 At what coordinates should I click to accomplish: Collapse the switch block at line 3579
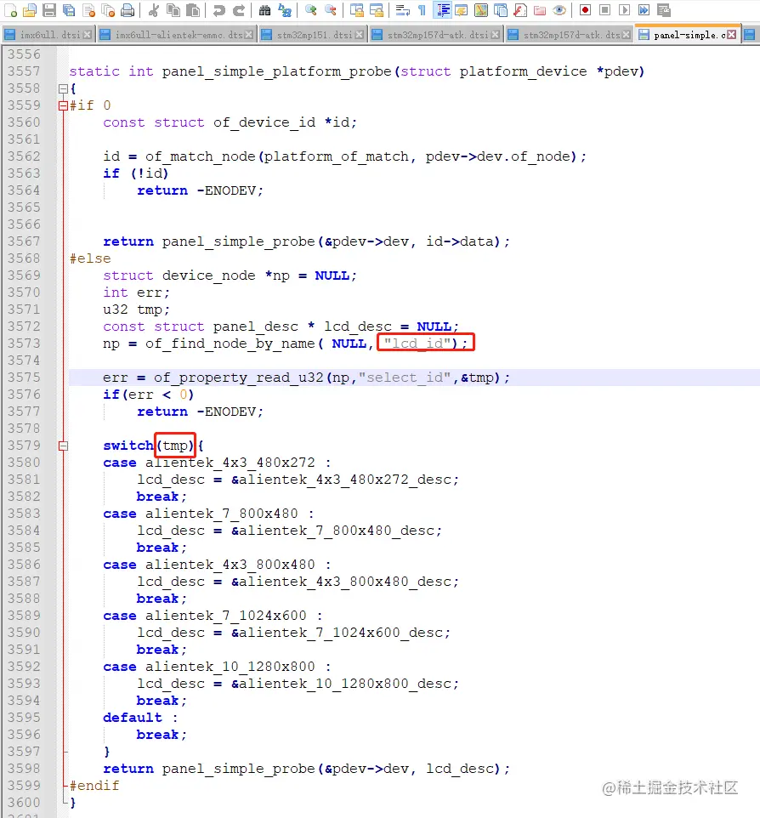point(63,446)
